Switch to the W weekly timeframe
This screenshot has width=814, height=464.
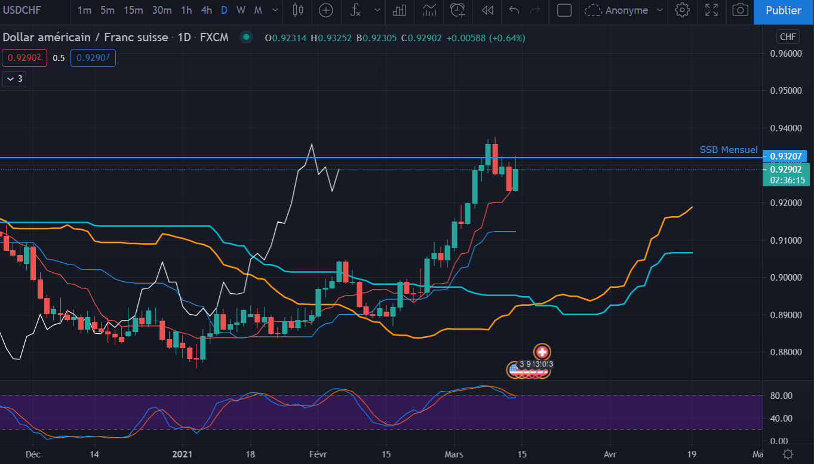tap(241, 10)
